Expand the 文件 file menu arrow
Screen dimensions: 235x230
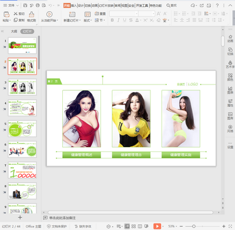coord(18,5)
